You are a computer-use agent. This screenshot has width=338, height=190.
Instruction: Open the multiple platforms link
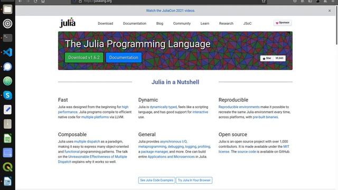95,117
